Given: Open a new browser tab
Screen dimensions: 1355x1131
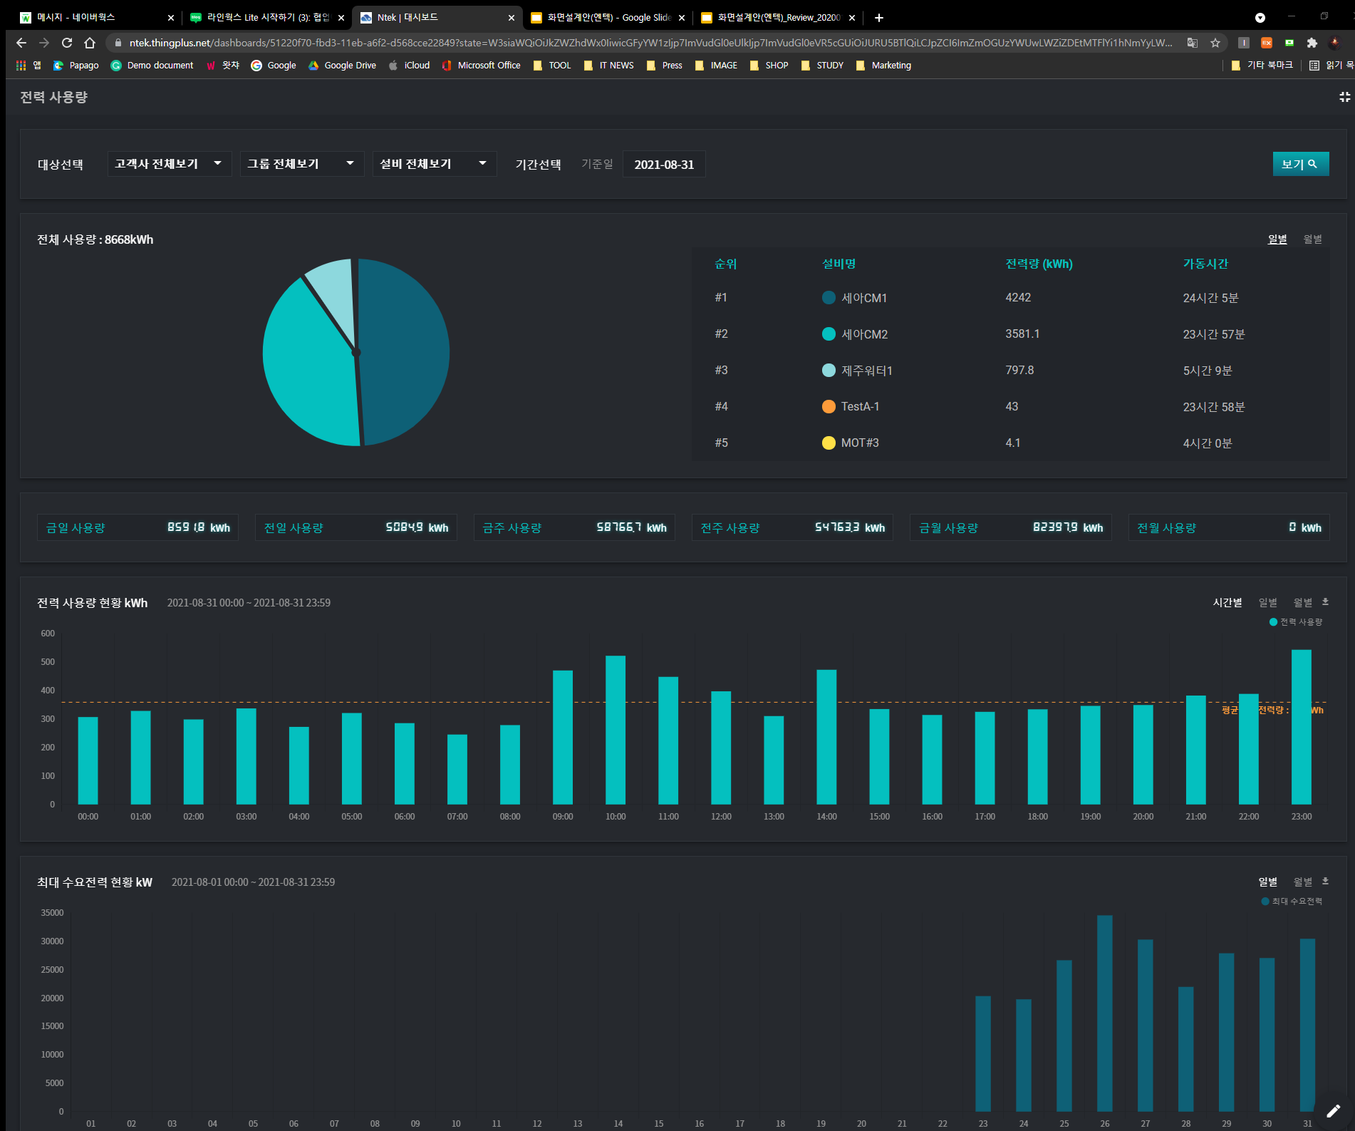Looking at the screenshot, I should point(879,18).
